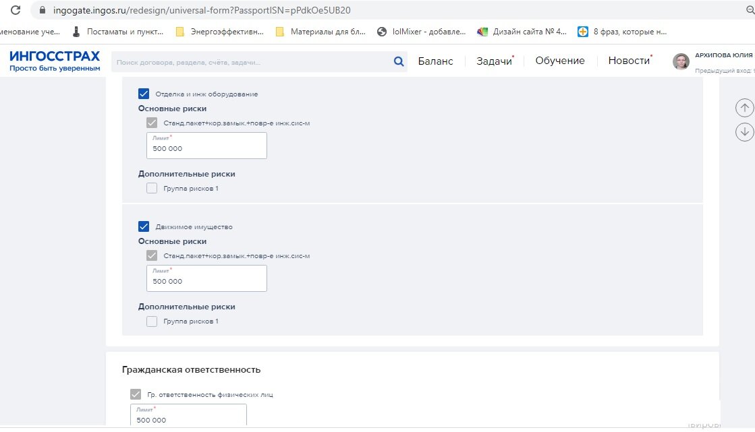Viewport: 755px width, 432px height.
Task: Open the 8 фраз, которые bookmark
Action: (622, 32)
